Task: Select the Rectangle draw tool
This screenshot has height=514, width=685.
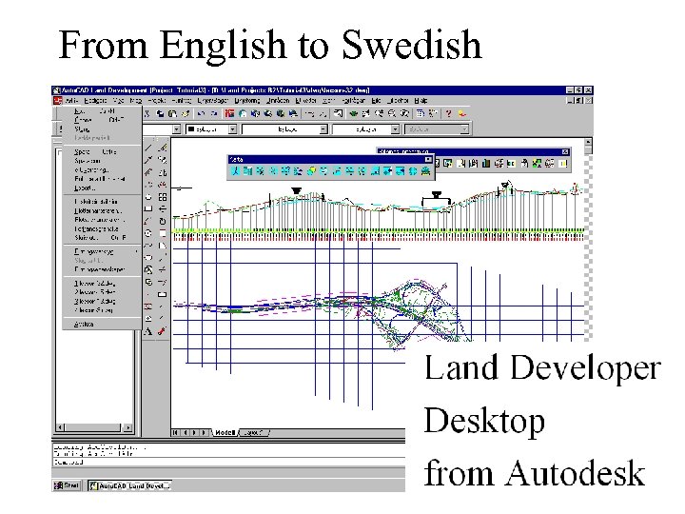Action: coord(148,209)
